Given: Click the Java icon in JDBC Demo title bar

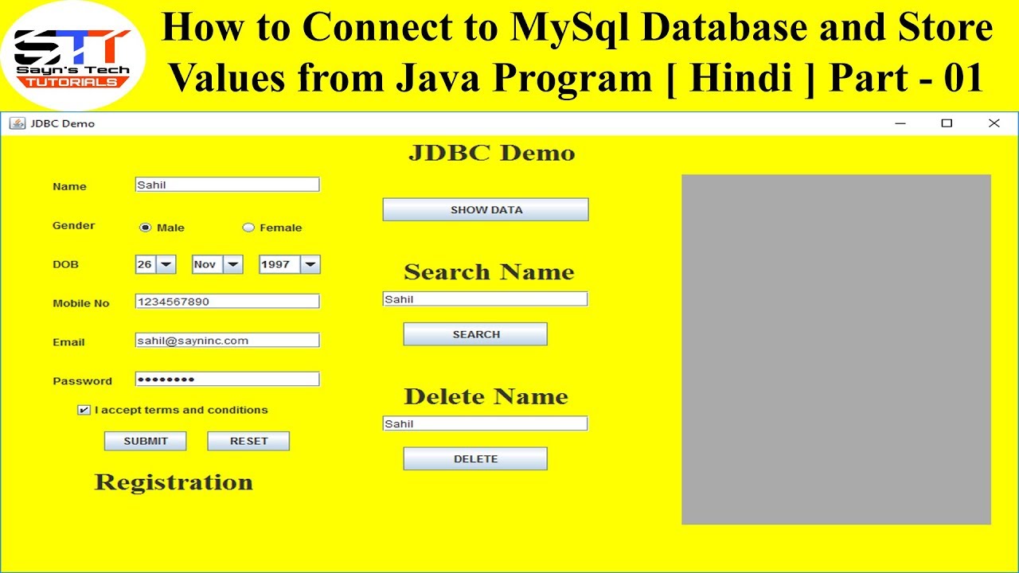Looking at the screenshot, I should (17, 123).
